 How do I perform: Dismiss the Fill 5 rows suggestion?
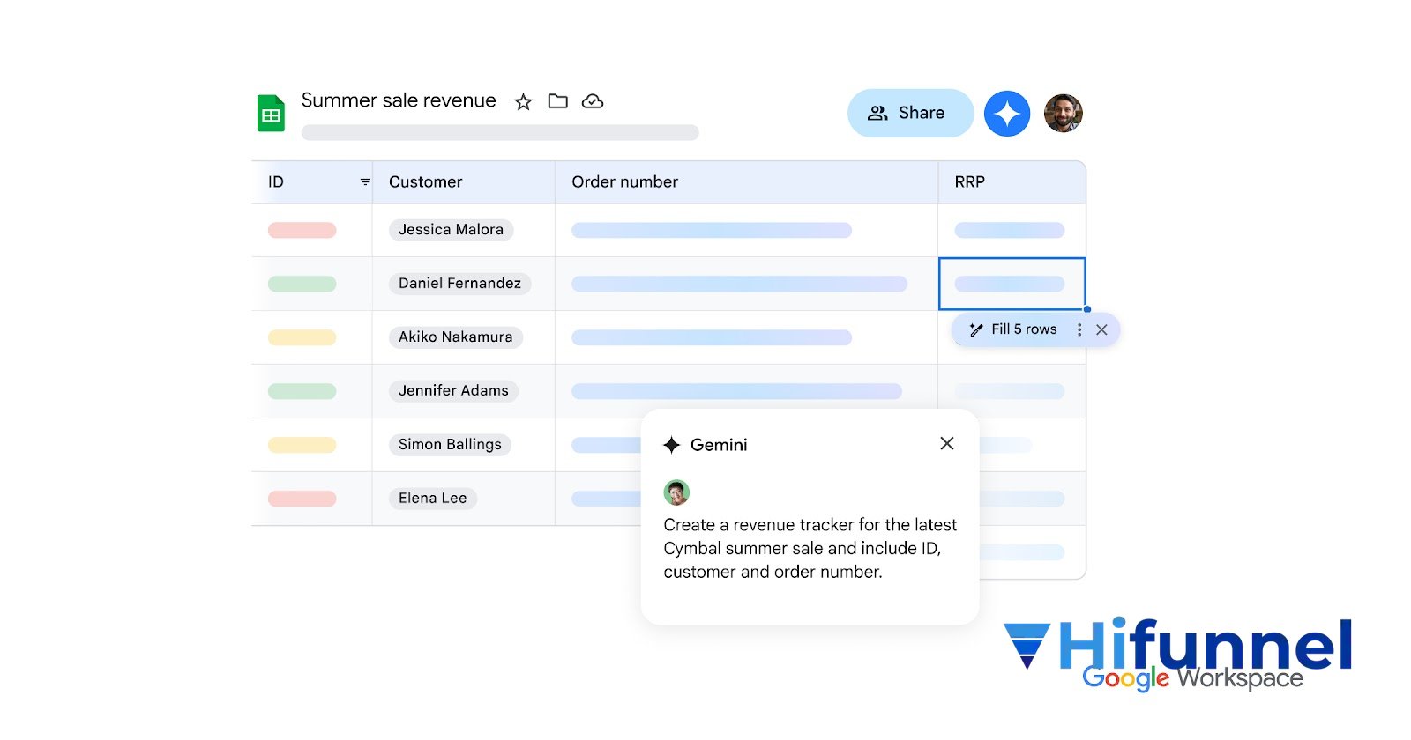1101,329
